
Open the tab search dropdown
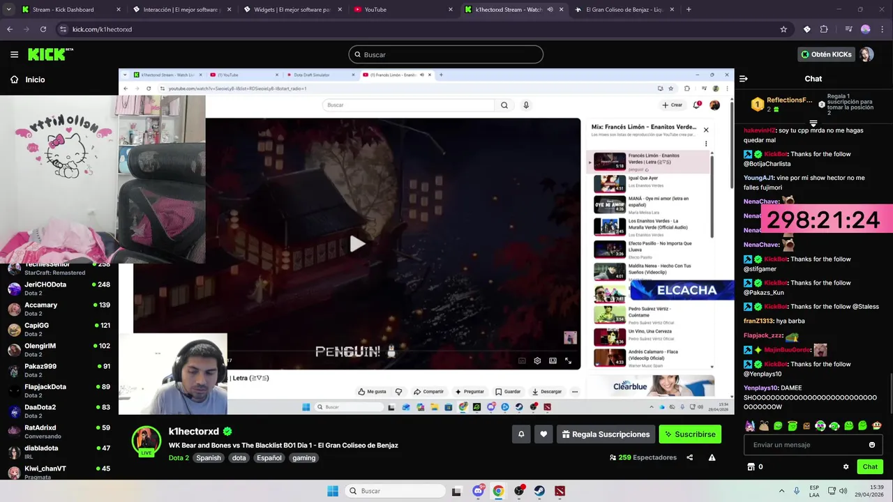click(8, 10)
